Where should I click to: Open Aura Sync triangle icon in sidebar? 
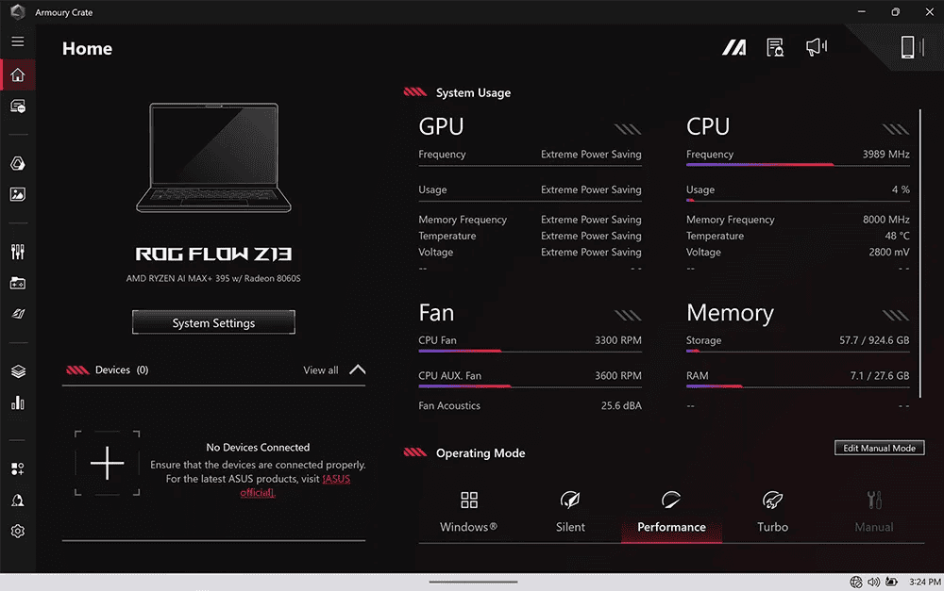click(x=17, y=163)
